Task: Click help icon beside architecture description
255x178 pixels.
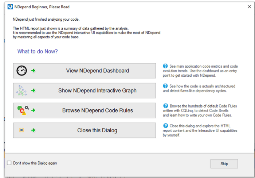Action: (165, 86)
